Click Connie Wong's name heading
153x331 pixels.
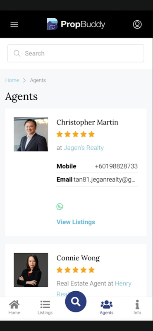point(78,258)
